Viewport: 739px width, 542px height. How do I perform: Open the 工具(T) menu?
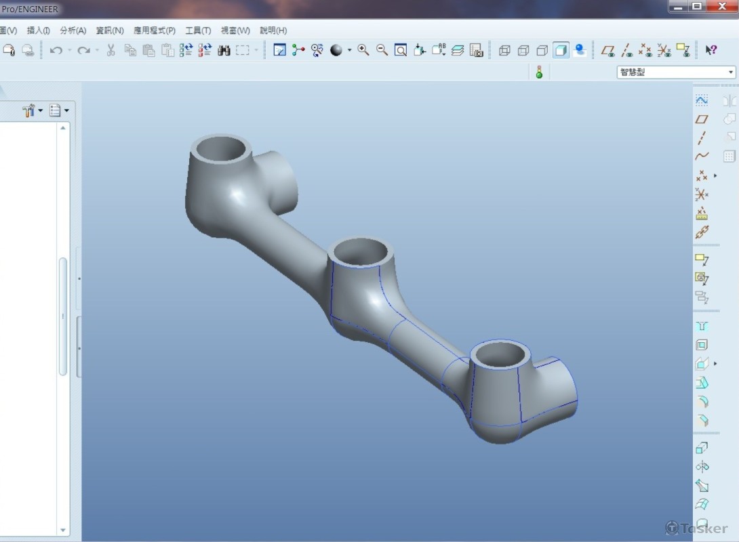(x=198, y=30)
